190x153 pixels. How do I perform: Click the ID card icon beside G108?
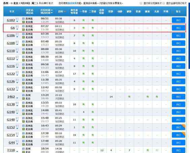pyautogui.click(x=17, y=42)
